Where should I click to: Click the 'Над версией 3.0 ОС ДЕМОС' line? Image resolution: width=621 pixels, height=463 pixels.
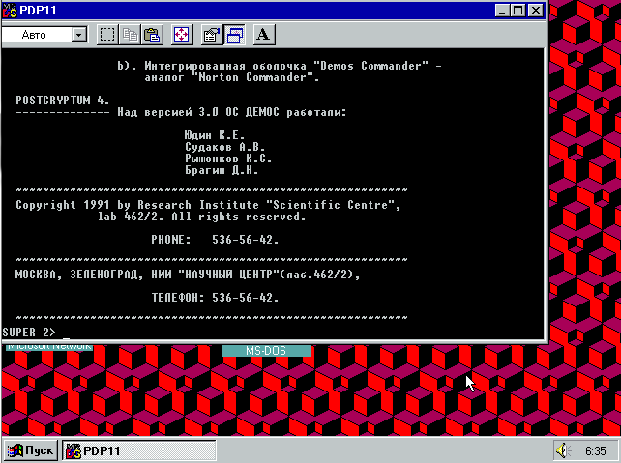point(232,112)
